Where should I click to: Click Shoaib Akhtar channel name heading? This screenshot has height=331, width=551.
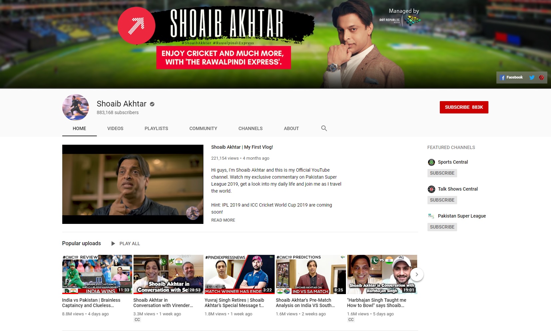coord(122,104)
